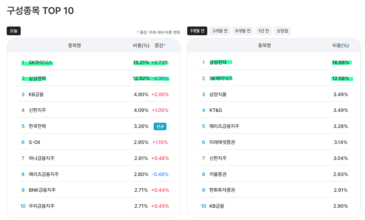Click the +2.73% change value
Screen dimensions: 365x220
coord(160,62)
